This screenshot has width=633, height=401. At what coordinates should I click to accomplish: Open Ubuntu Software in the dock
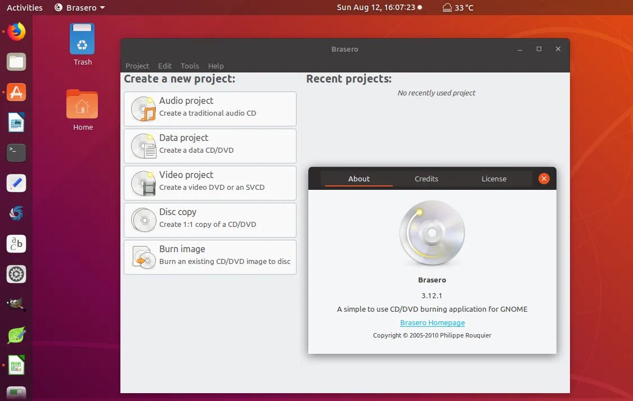[x=16, y=92]
